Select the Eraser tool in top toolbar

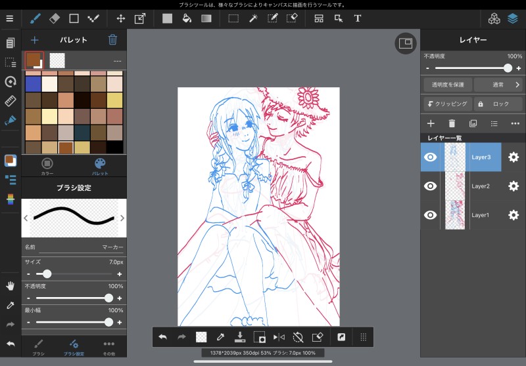coord(55,18)
